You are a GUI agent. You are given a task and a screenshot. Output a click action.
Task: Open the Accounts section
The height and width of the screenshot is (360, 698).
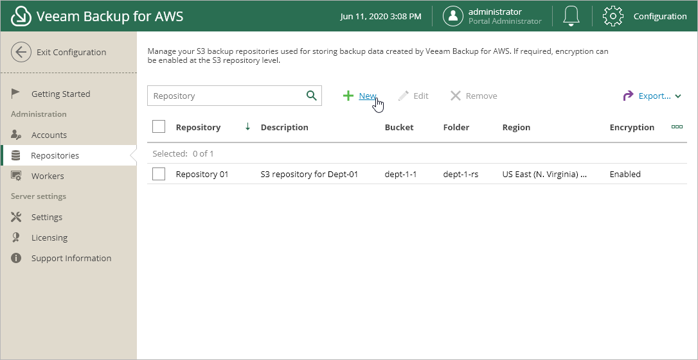point(49,135)
